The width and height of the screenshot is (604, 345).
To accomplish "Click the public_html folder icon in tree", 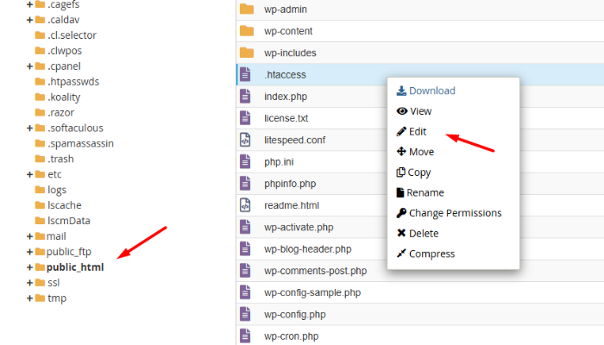I will (40, 267).
